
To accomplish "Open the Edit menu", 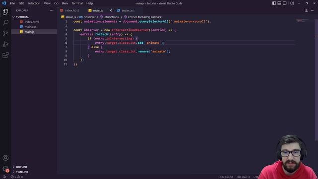I will click(x=21, y=3).
